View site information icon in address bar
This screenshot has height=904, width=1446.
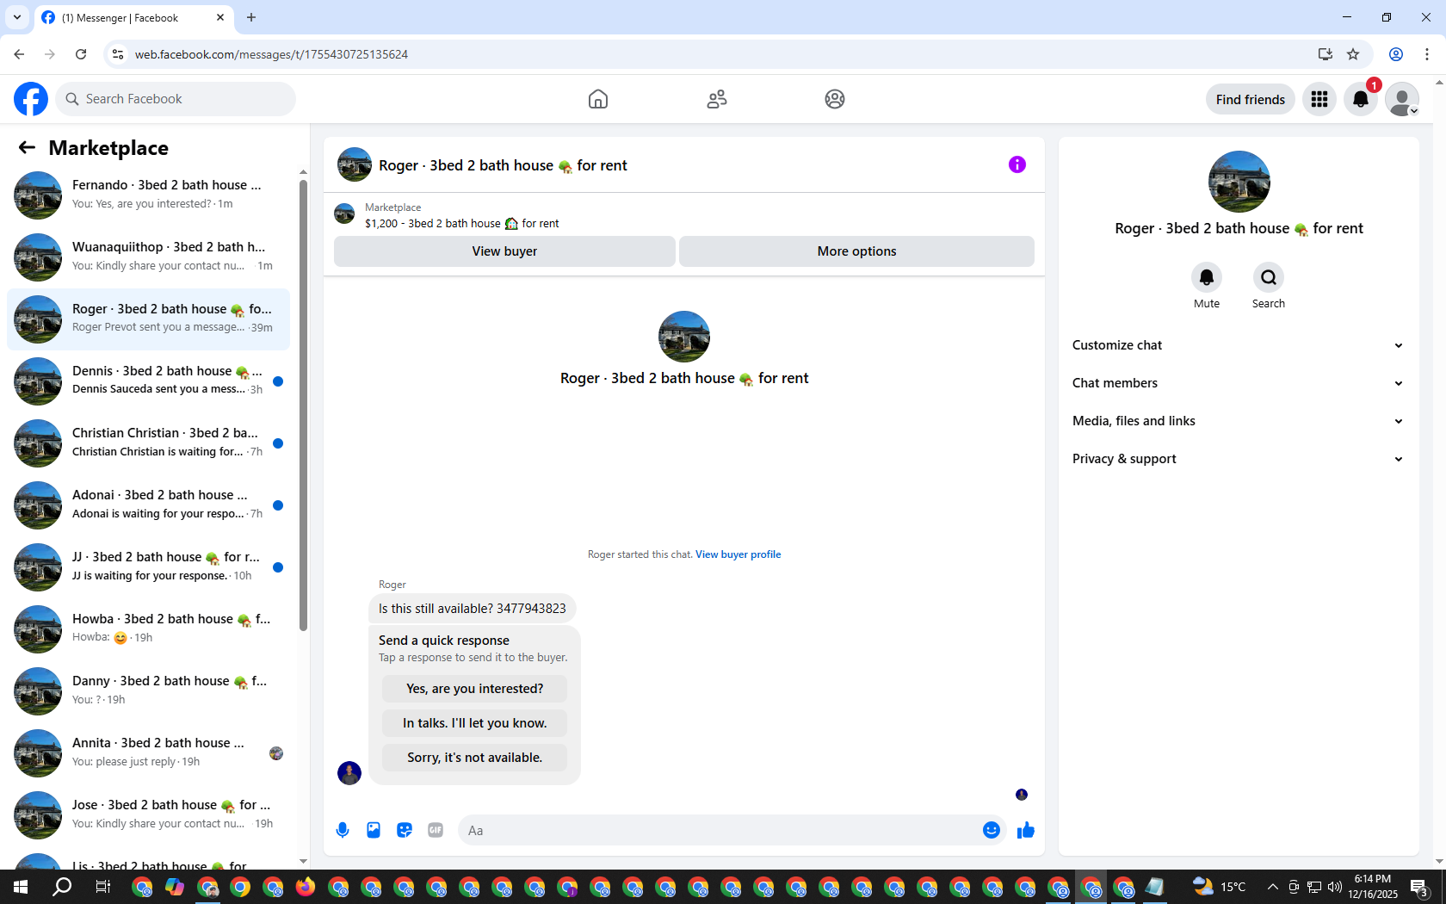pos(118,54)
